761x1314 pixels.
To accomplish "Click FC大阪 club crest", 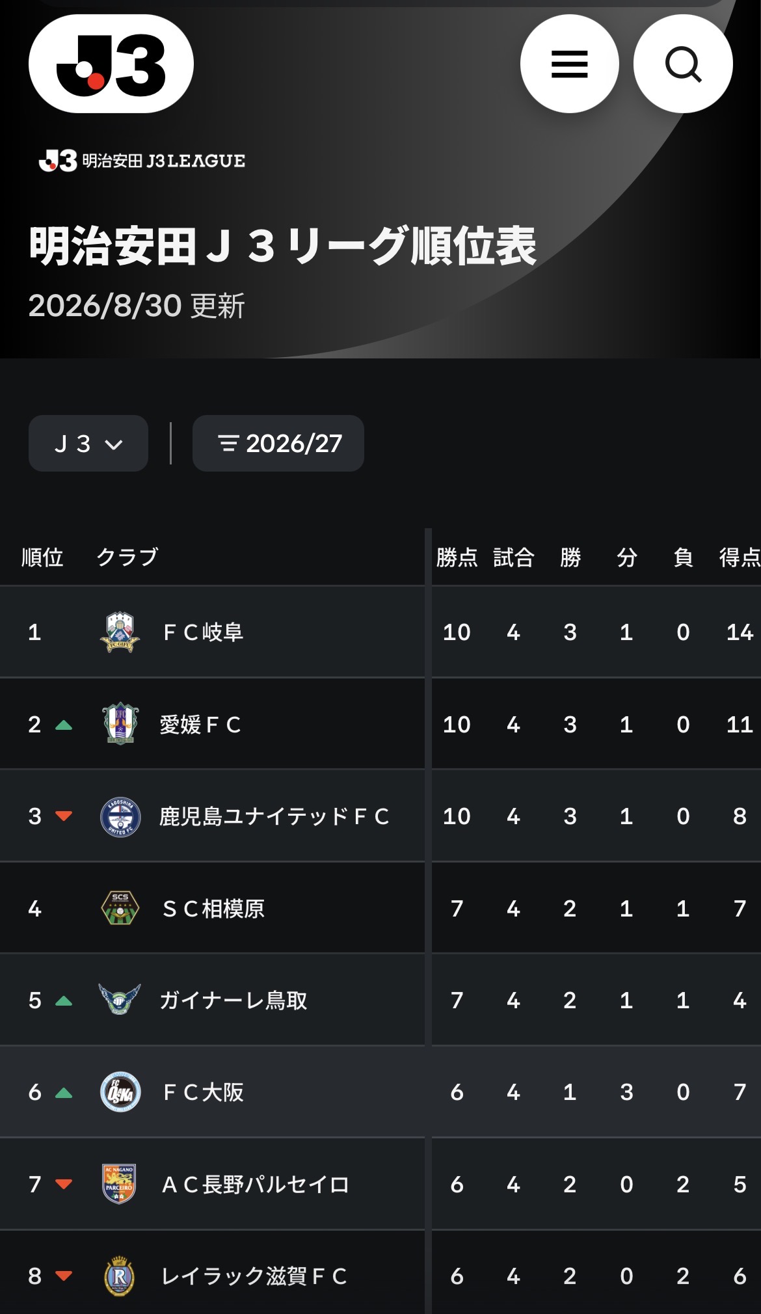I will (x=120, y=1092).
